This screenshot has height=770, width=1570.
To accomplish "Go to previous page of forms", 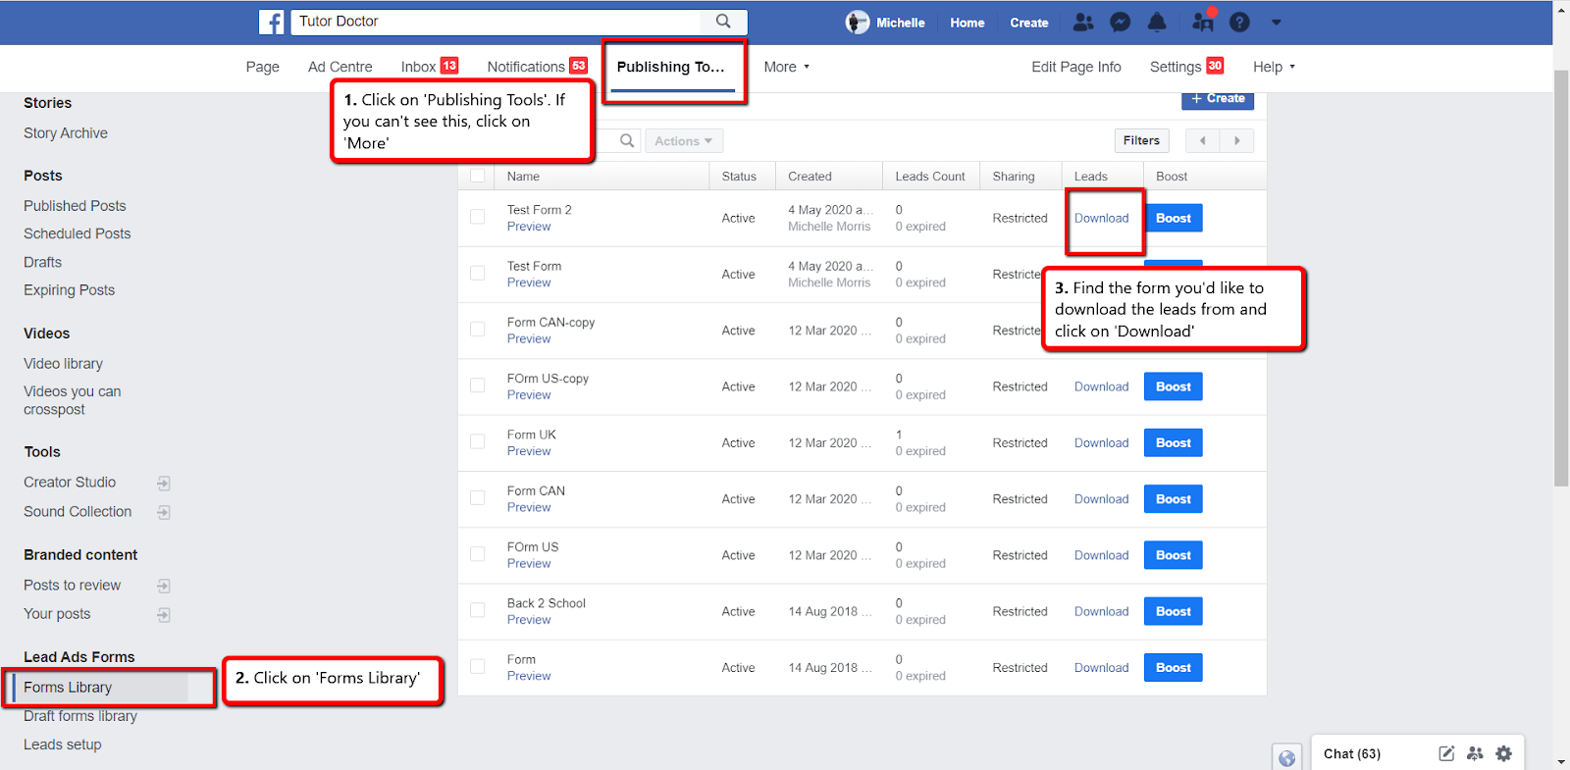I will pos(1202,140).
